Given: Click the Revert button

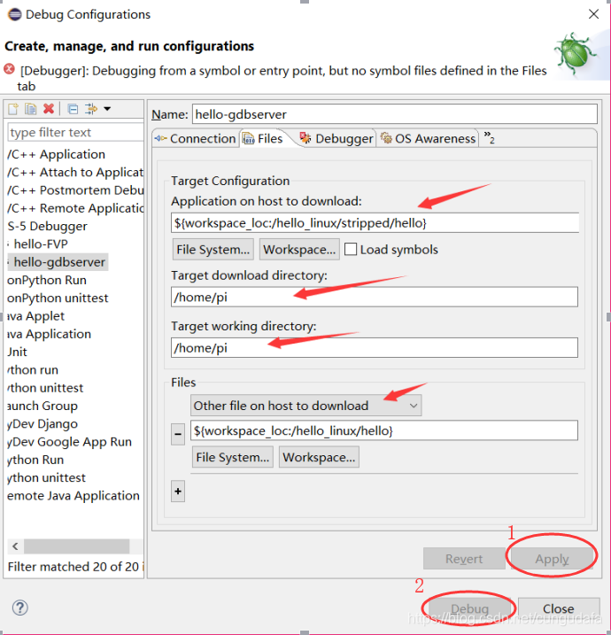Looking at the screenshot, I should point(464,559).
